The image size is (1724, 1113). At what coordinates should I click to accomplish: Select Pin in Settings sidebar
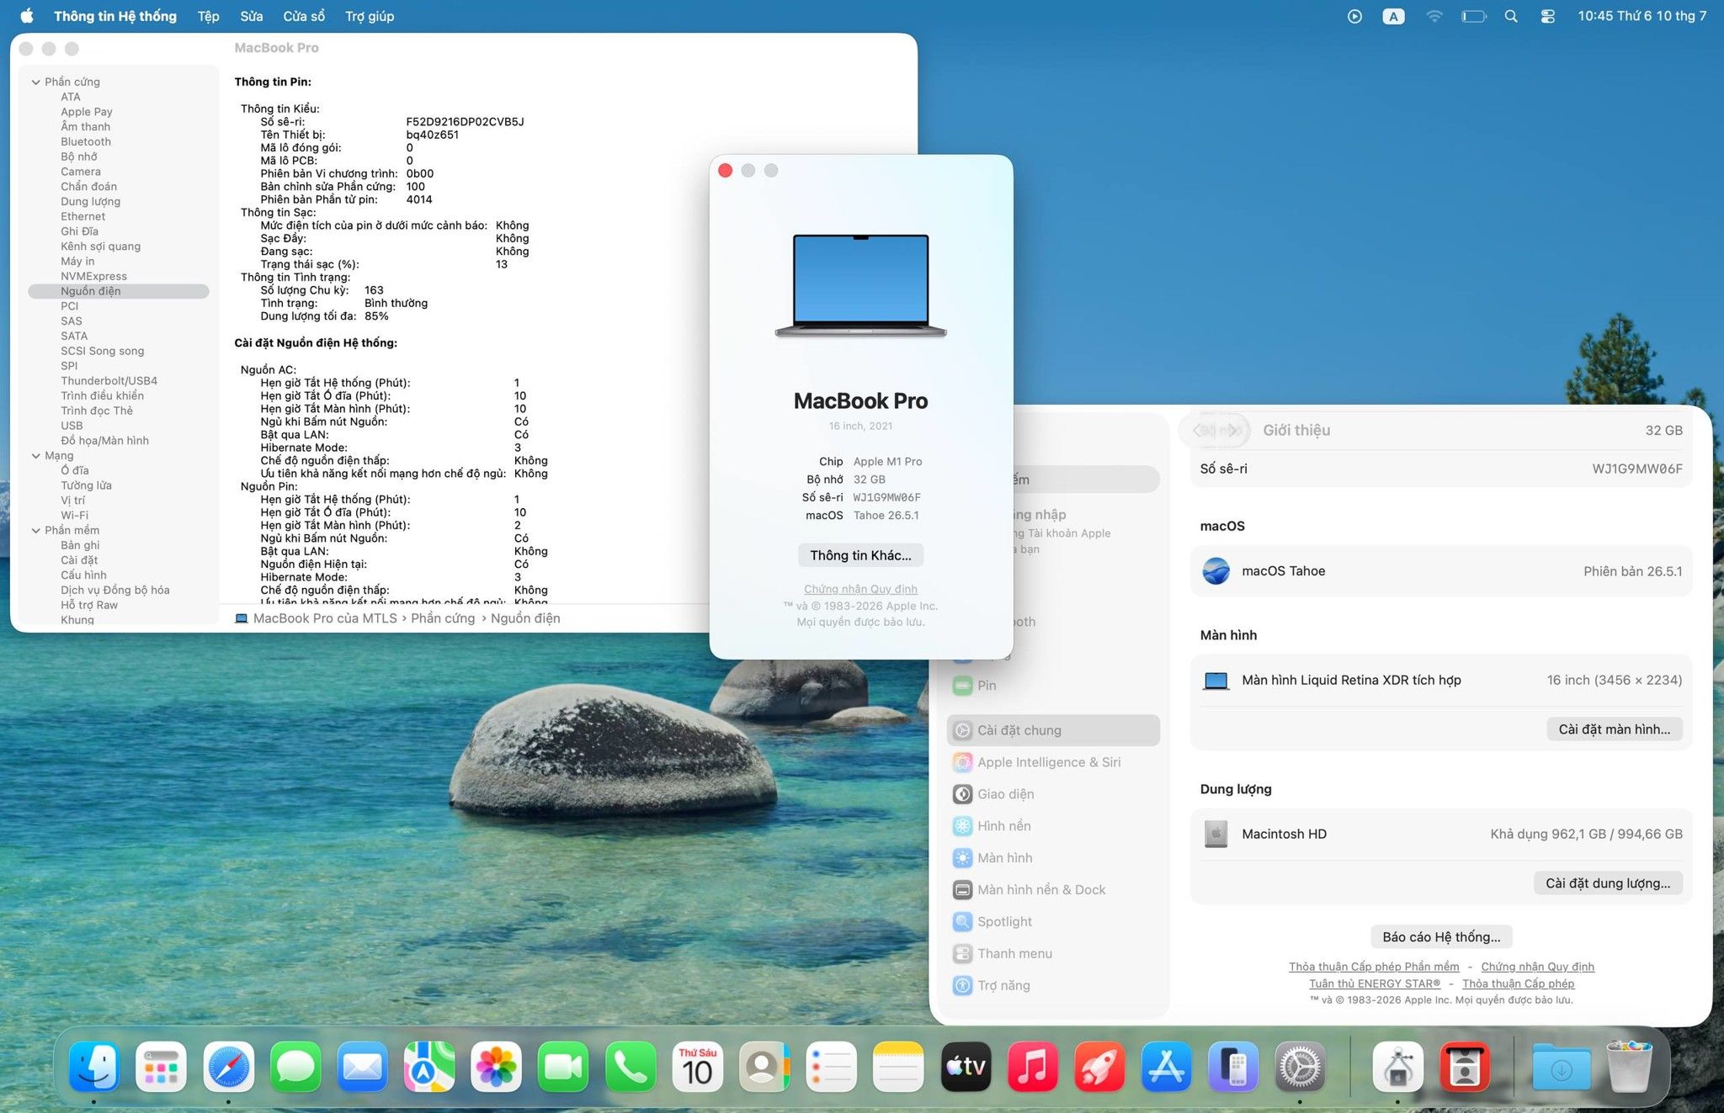(1053, 686)
